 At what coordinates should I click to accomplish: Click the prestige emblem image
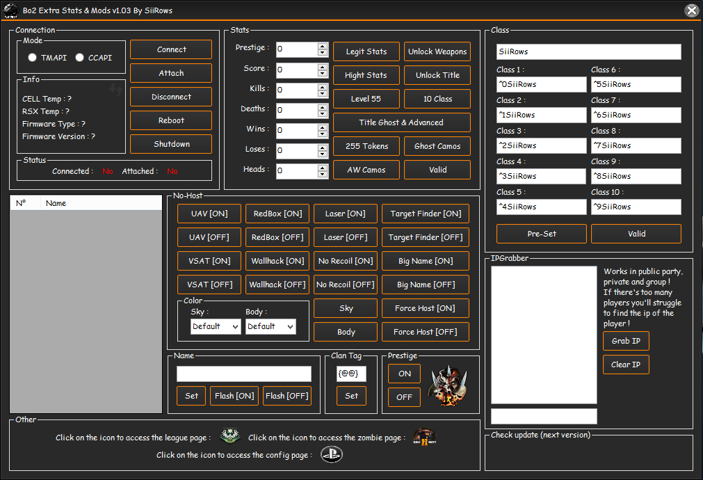[449, 386]
